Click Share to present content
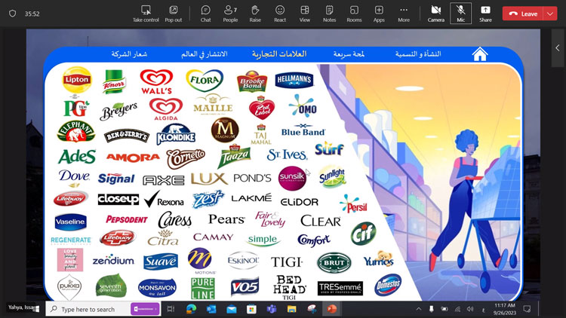Viewport: 566px width, 318px height. (x=485, y=13)
